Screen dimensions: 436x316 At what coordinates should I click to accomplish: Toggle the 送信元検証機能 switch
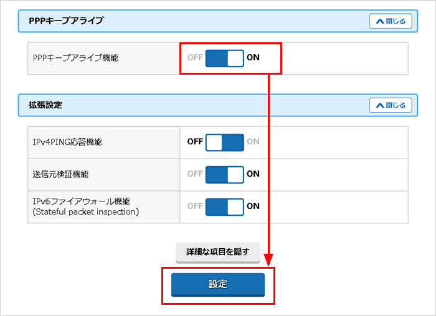point(224,174)
